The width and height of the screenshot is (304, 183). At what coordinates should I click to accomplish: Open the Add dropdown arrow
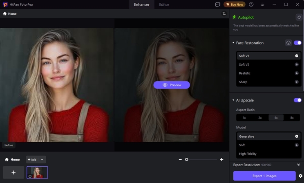(x=42, y=159)
